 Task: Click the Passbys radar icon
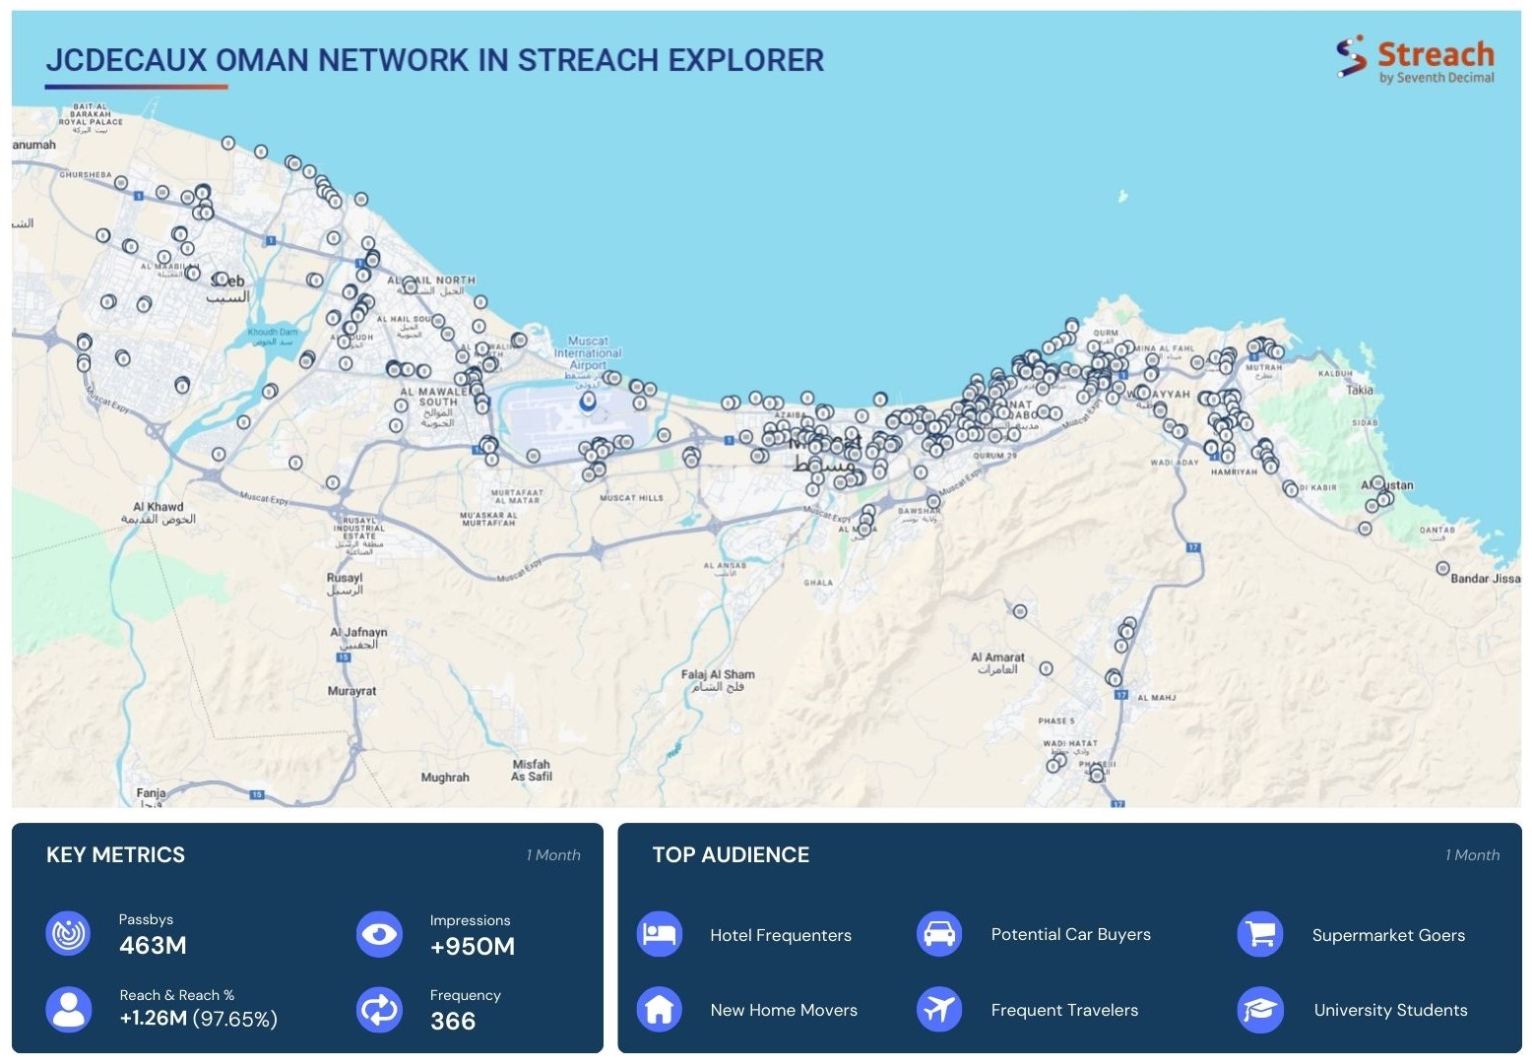point(68,933)
